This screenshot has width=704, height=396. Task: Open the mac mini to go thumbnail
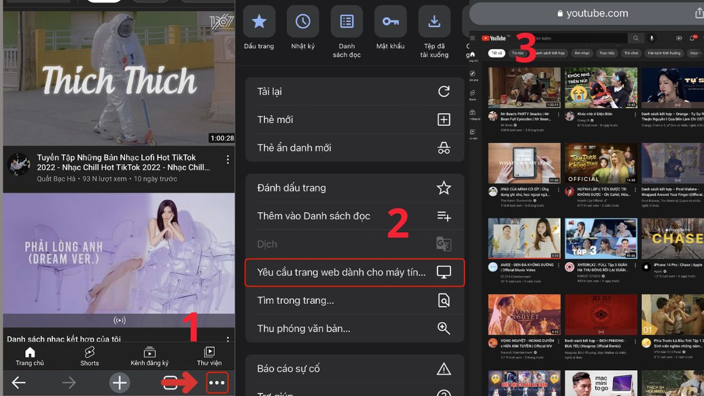[x=601, y=383]
